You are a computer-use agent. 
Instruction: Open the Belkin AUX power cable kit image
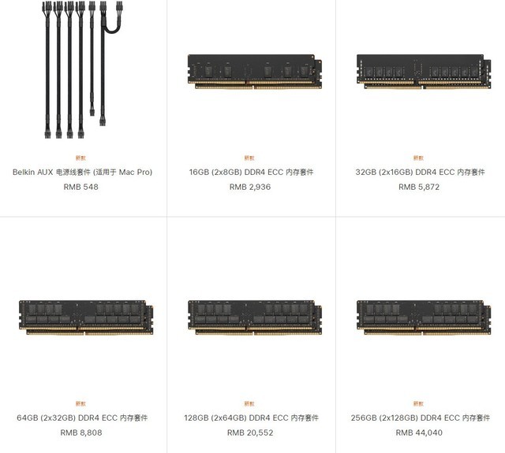(x=83, y=69)
